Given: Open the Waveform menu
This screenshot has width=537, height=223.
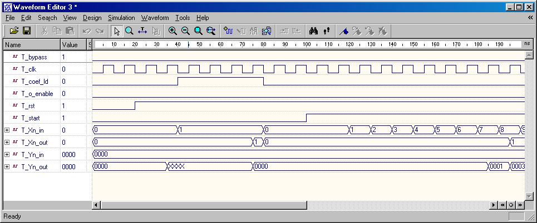Looking at the screenshot, I should pos(155,18).
